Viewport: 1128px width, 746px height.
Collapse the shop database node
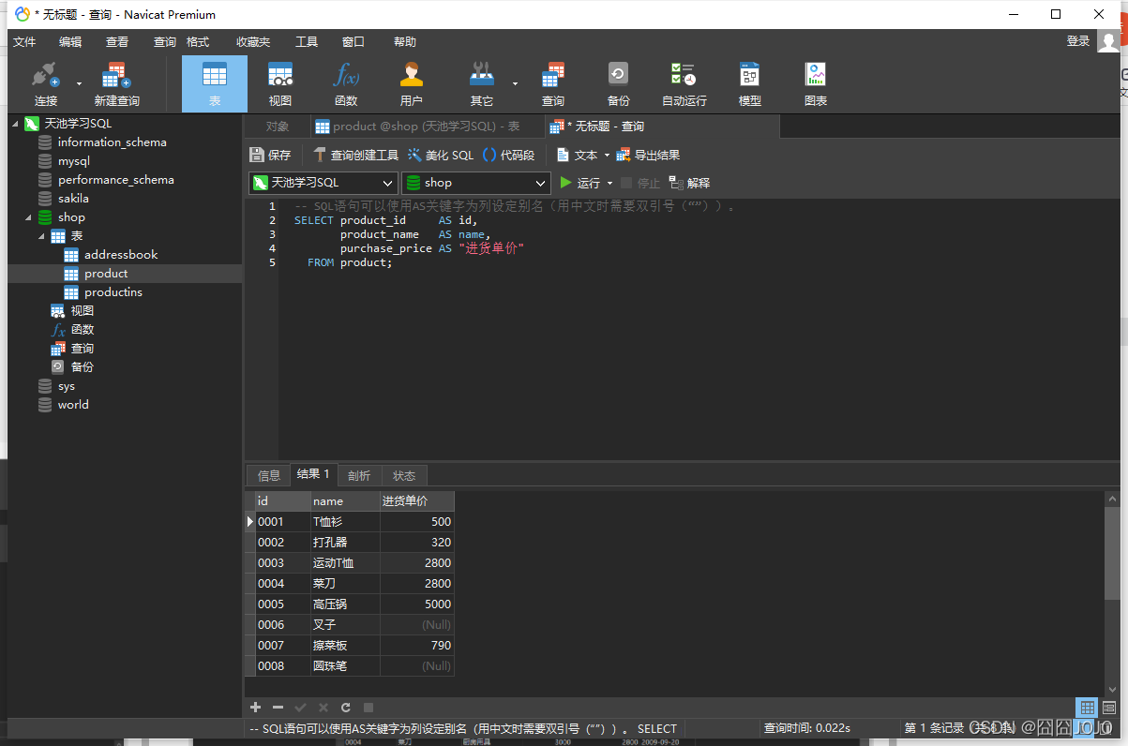click(x=28, y=217)
